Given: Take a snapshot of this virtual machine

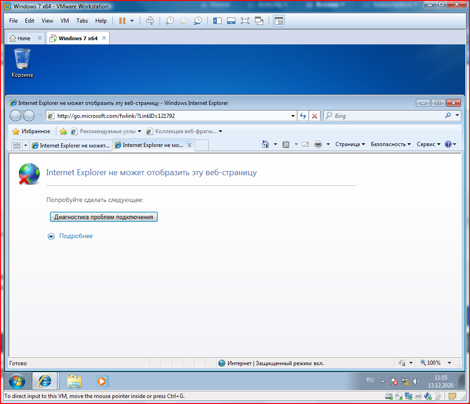Looking at the screenshot, I should pos(170,21).
